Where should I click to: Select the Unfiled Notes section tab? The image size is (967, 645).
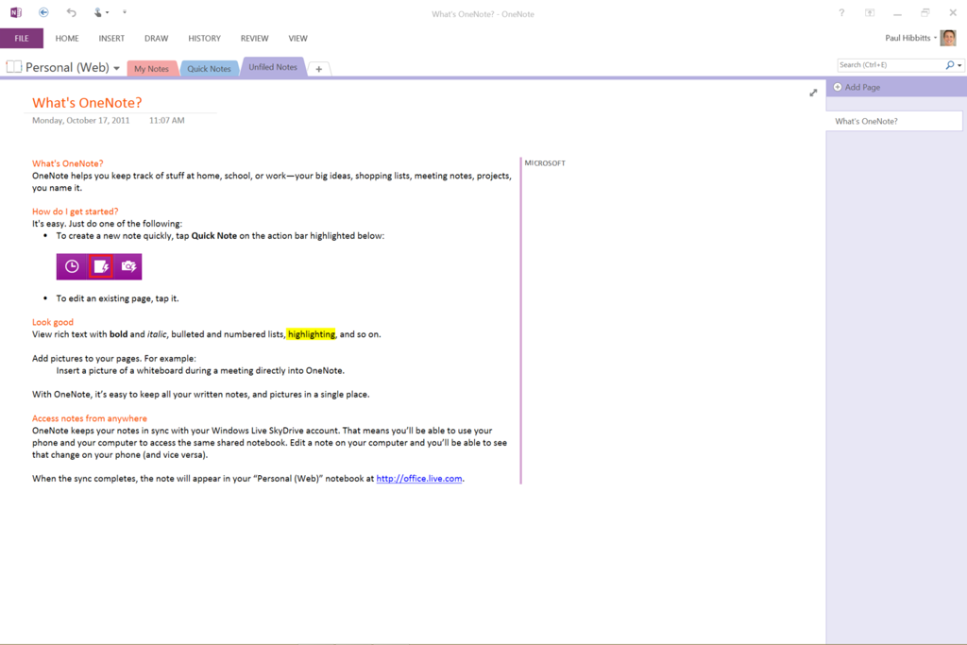273,67
